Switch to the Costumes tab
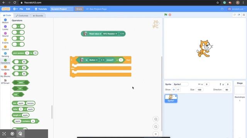Viewport: 247px width, 138px height. click(x=22, y=16)
